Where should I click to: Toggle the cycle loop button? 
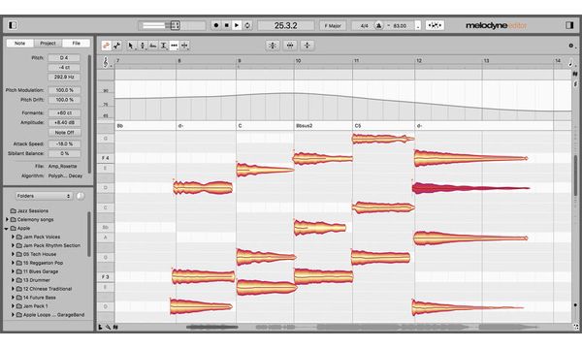(x=247, y=25)
